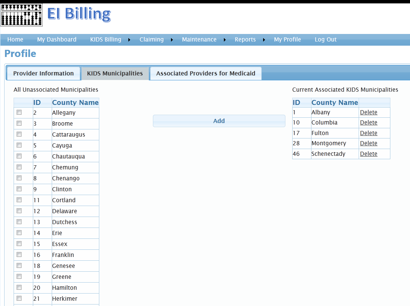410x306 pixels.
Task: Check the Dutchess county checkbox
Action: coord(19,221)
